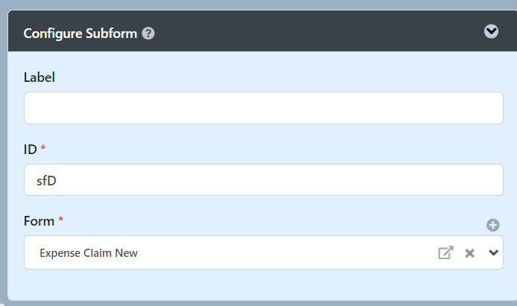The height and width of the screenshot is (306, 517).
Task: Click into the ID input field
Action: click(x=263, y=179)
